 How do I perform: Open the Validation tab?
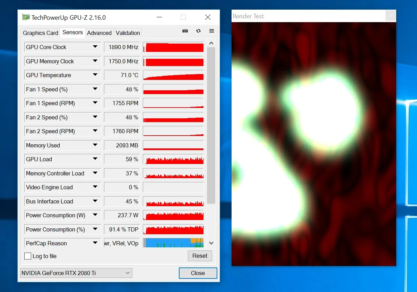pos(127,33)
